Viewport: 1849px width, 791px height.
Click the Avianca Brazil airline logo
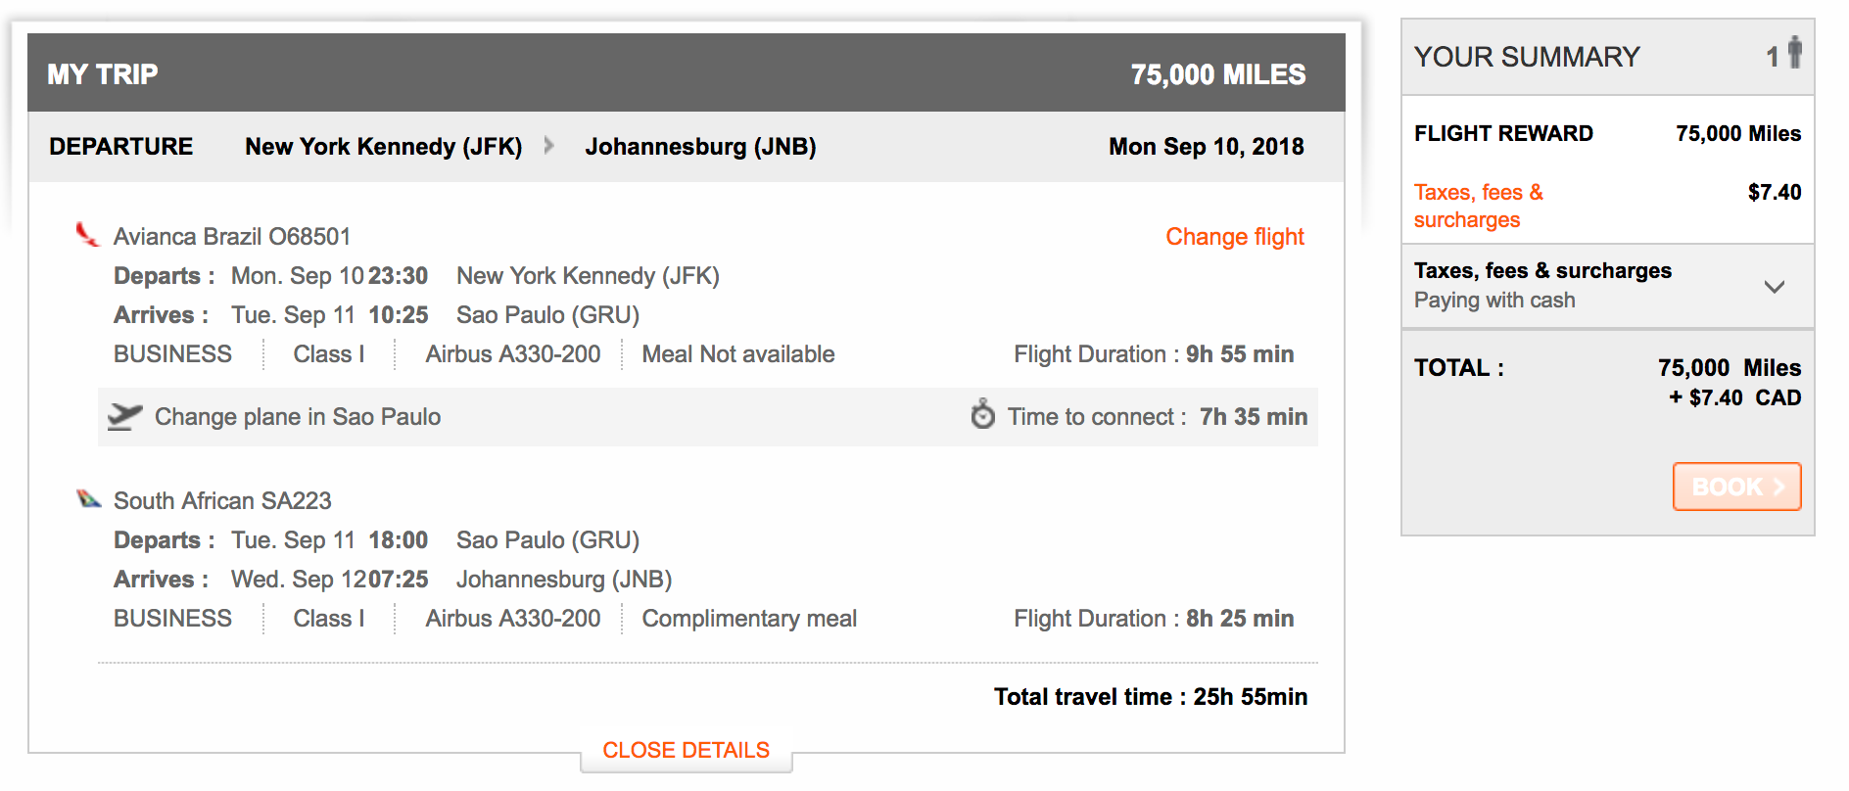click(88, 235)
